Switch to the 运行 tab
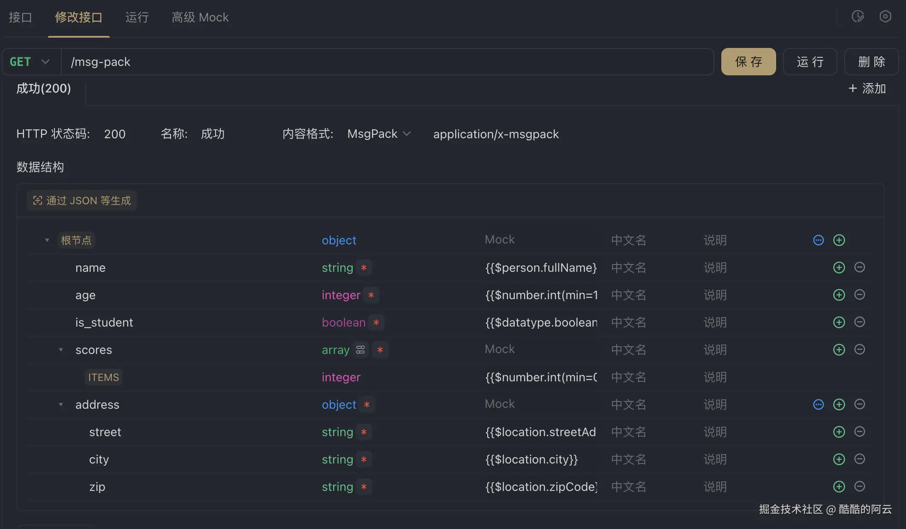The height and width of the screenshot is (529, 906). [x=137, y=18]
